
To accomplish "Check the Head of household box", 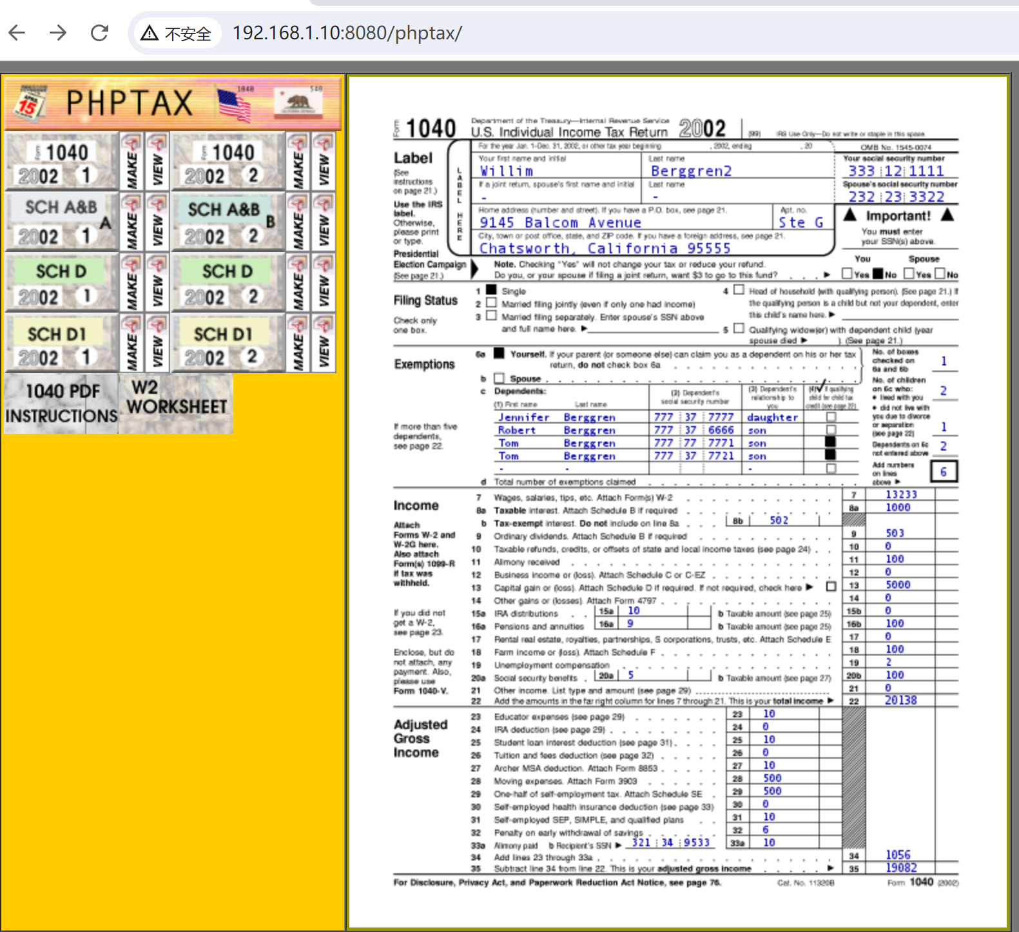I will [739, 290].
